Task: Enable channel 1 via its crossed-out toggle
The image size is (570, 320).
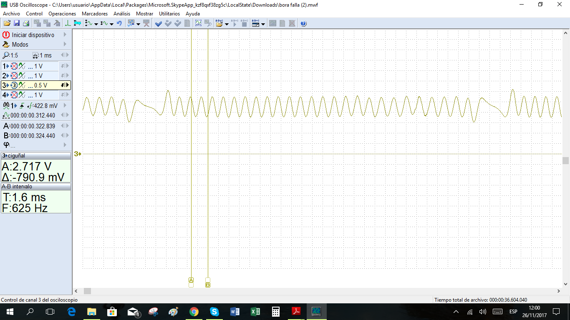Action: pyautogui.click(x=14, y=66)
